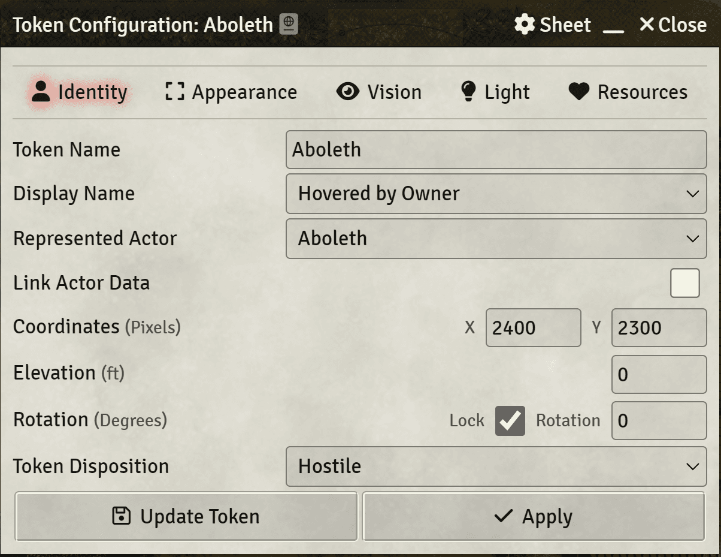Open the Resources tab

pos(642,92)
